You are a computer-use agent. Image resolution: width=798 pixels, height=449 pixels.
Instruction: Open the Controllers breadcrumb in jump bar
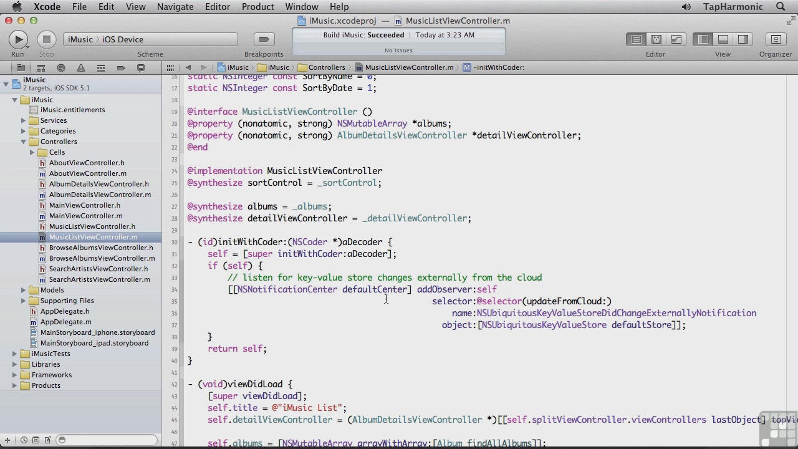point(322,67)
